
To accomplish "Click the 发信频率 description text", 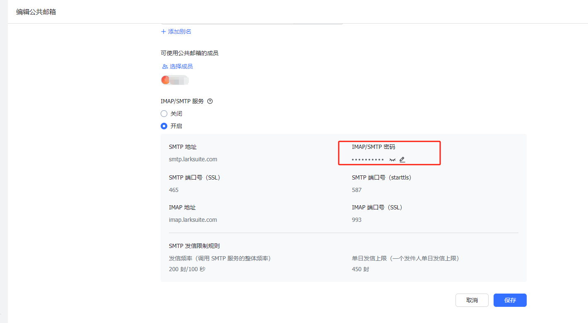I will (221, 258).
